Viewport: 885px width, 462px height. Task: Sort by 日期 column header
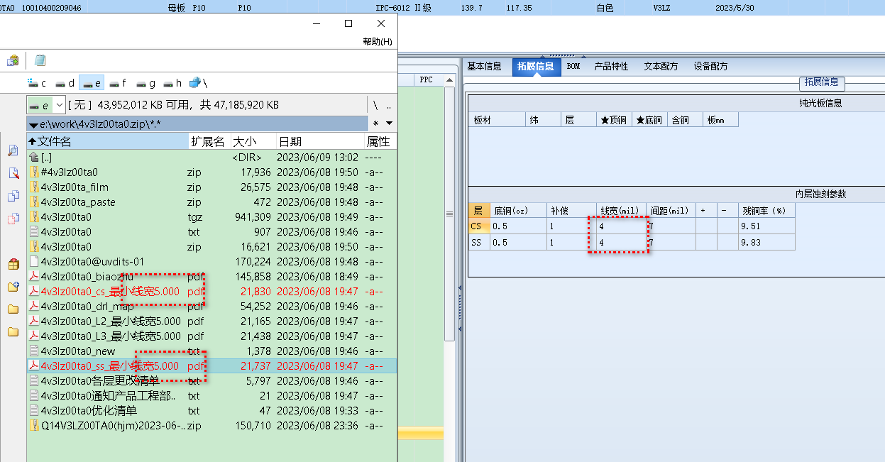click(x=319, y=142)
